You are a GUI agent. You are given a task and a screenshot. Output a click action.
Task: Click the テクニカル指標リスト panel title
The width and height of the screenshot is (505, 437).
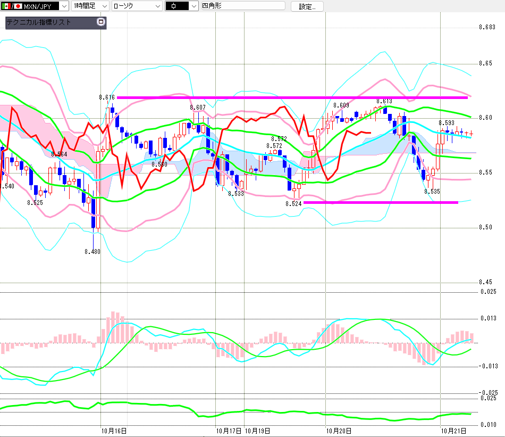coord(39,22)
